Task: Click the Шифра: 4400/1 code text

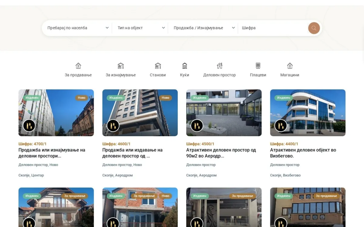Action: click(284, 144)
